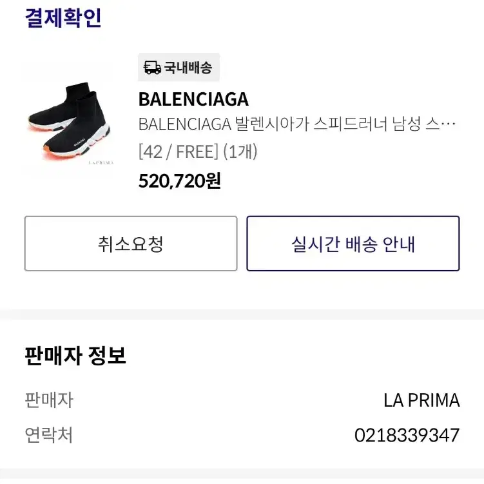Click the 취소요청 cancel request button
This screenshot has width=484, height=484.
click(x=131, y=244)
